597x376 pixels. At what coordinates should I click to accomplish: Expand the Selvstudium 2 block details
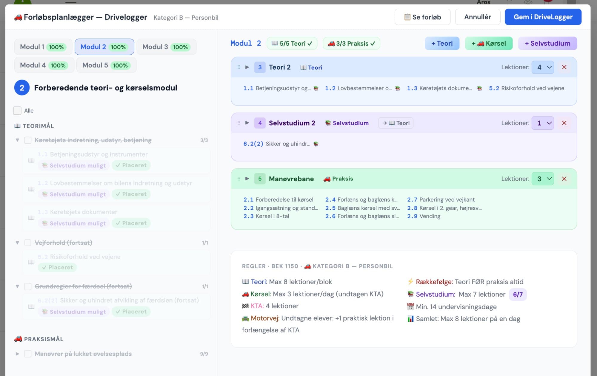click(247, 123)
